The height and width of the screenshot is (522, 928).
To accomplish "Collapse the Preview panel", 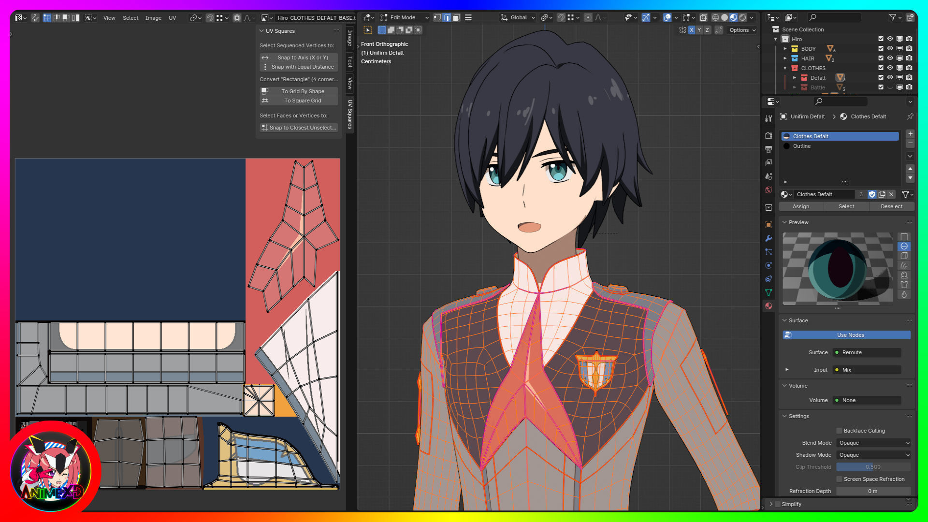I will (784, 222).
